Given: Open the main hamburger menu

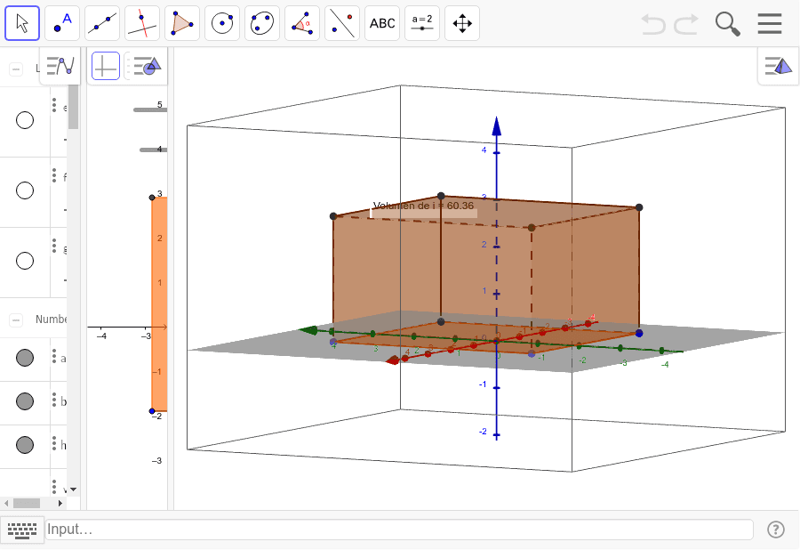Looking at the screenshot, I should click(x=770, y=23).
